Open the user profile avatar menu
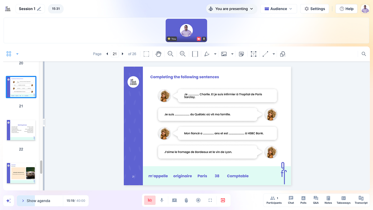The height and width of the screenshot is (210, 373). 365,9
